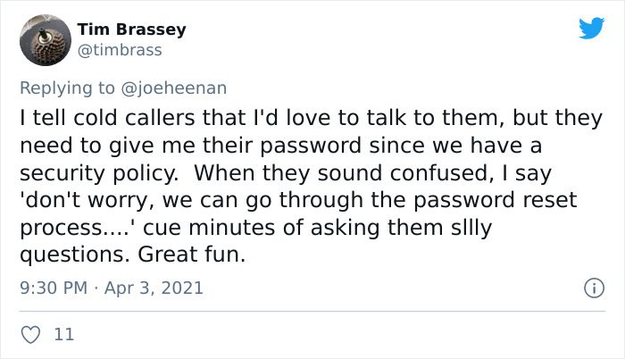Image resolution: width=625 pixels, height=359 pixels.
Task: Click the Twitter bird logo
Action: point(591,28)
